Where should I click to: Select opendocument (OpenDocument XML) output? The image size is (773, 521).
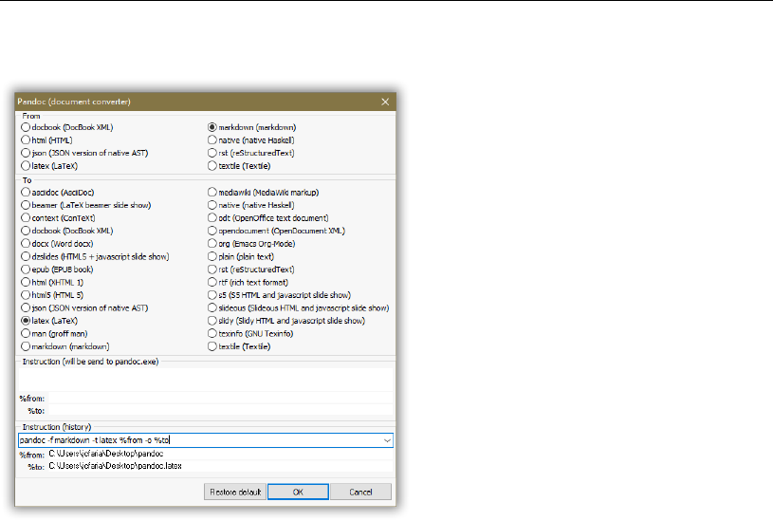coord(277,231)
